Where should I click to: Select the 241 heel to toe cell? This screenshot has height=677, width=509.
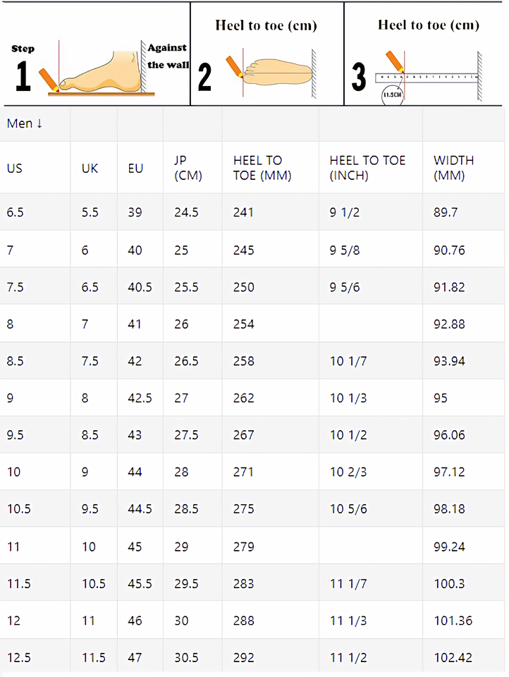[243, 212]
